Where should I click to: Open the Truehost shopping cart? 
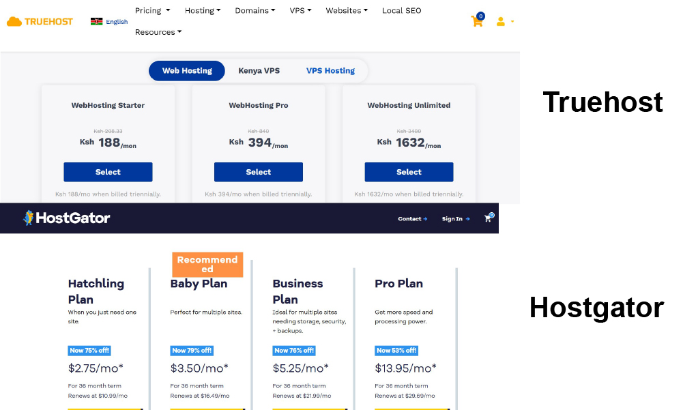477,20
